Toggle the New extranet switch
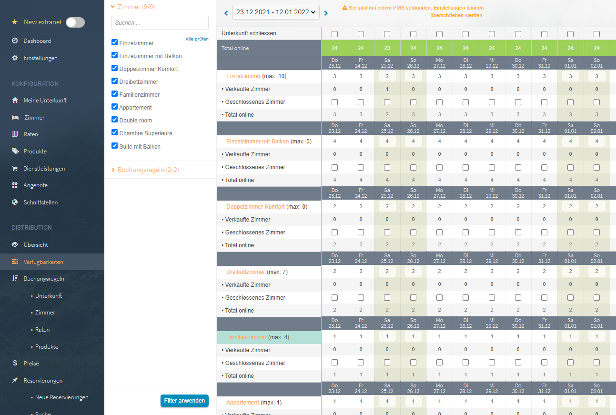 75,22
